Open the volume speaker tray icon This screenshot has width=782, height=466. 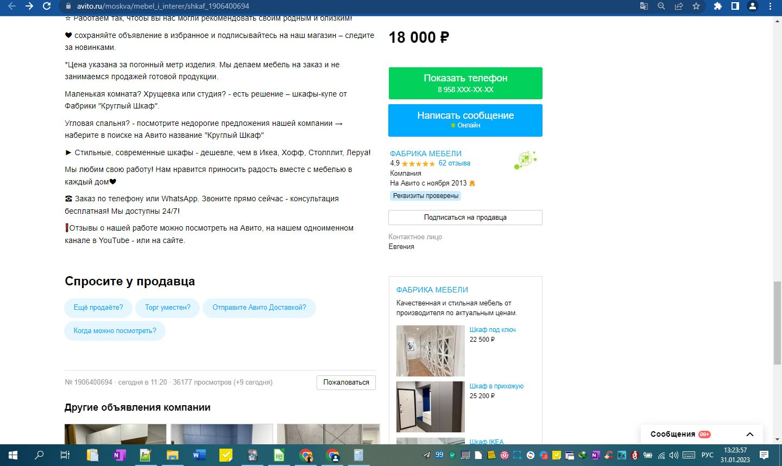tap(674, 455)
